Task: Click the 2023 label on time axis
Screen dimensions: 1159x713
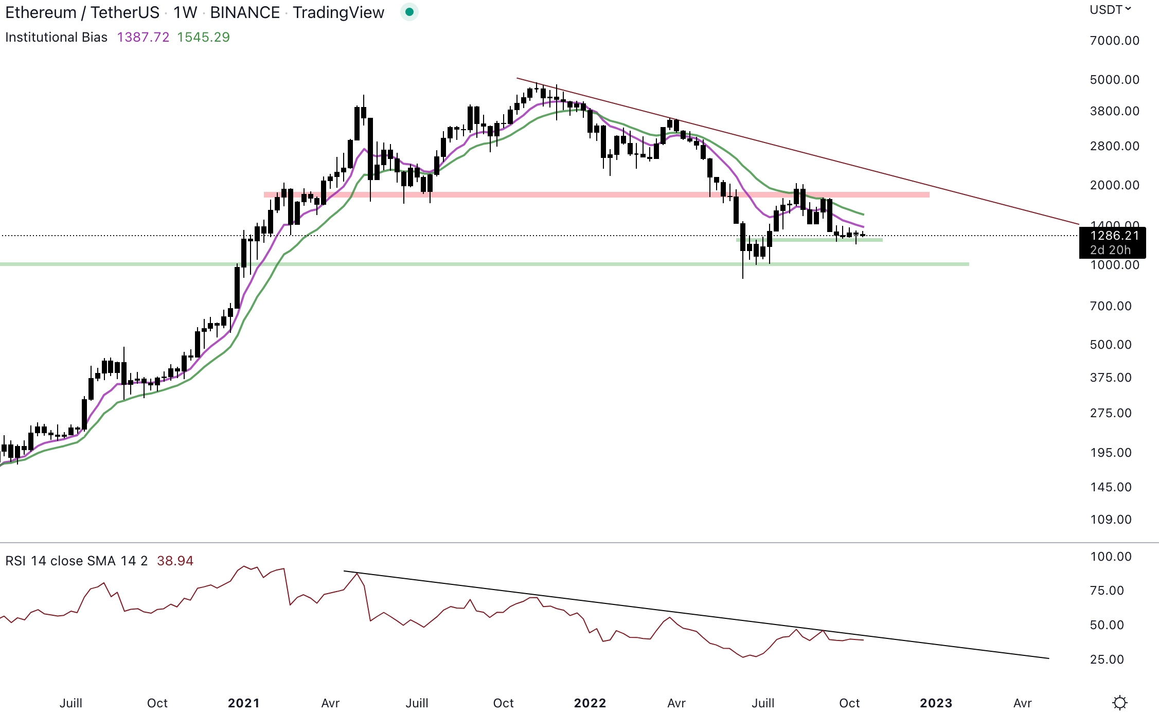Action: coord(936,703)
